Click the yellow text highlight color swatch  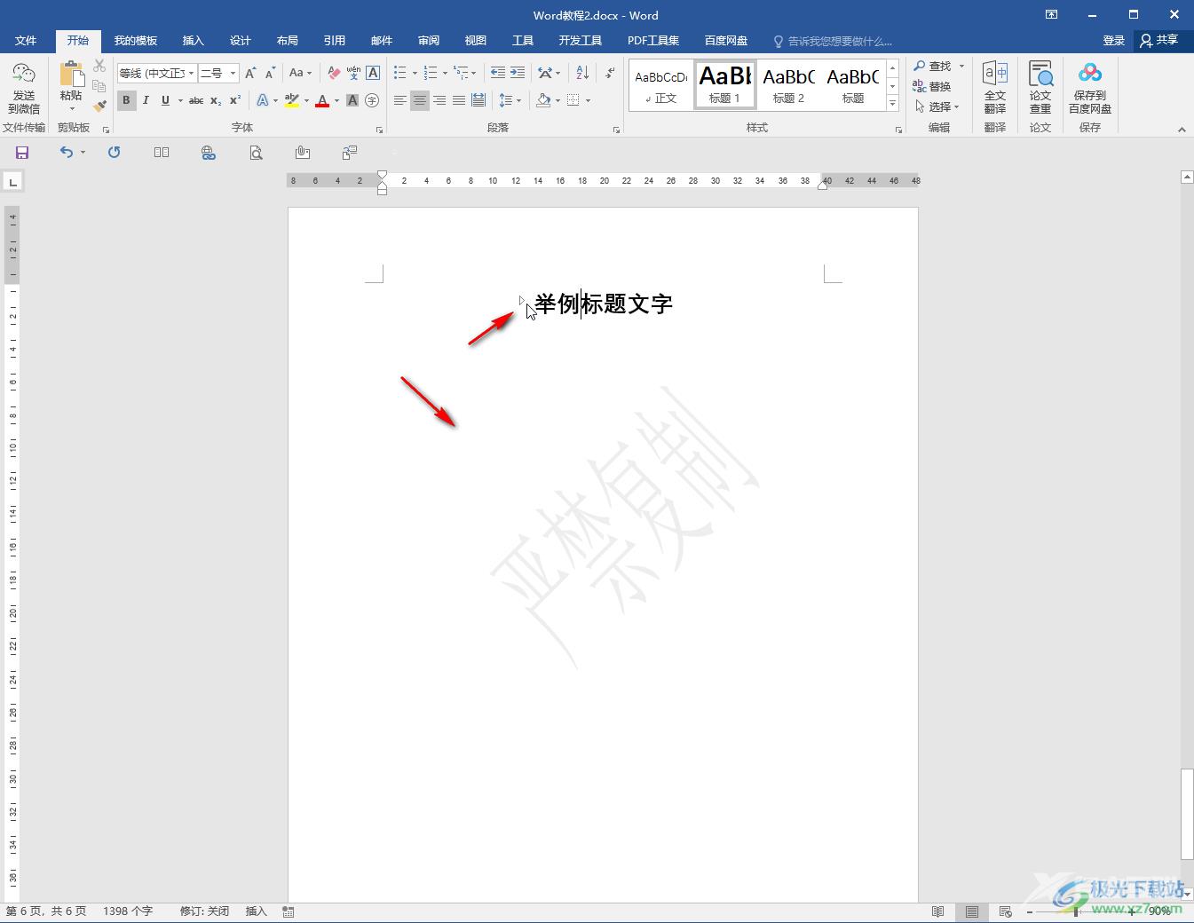[x=292, y=100]
